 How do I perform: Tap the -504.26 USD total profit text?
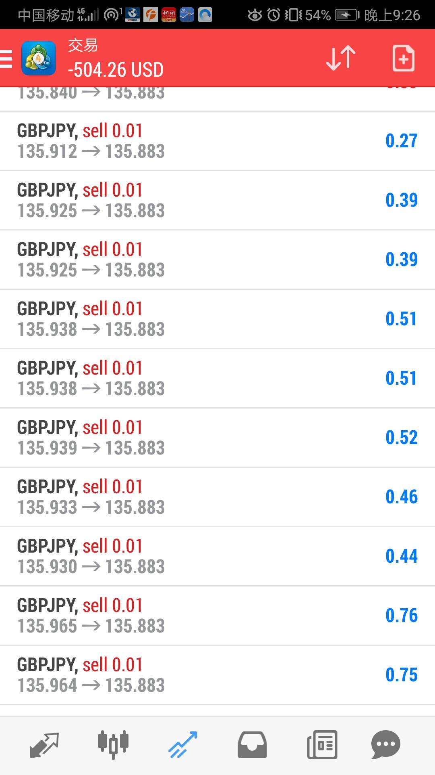pyautogui.click(x=116, y=70)
